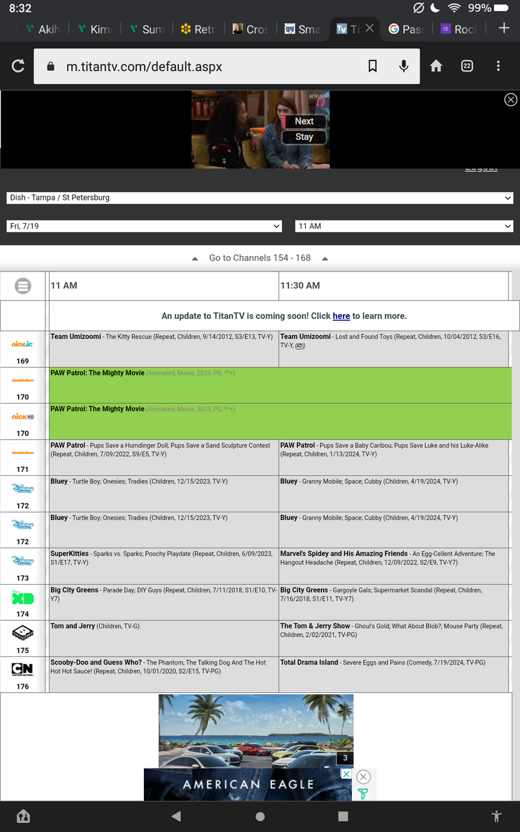The image size is (520, 832).
Task: Open the Dish - Tampa / St Petersburg lineup dropdown
Action: click(x=260, y=198)
